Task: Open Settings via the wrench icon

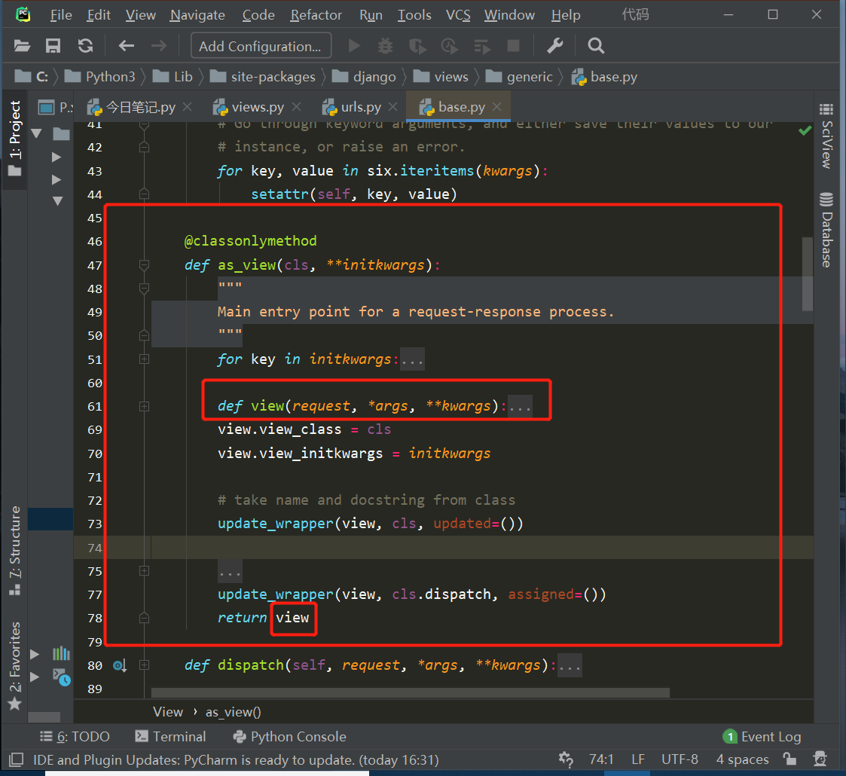Action: [x=554, y=46]
